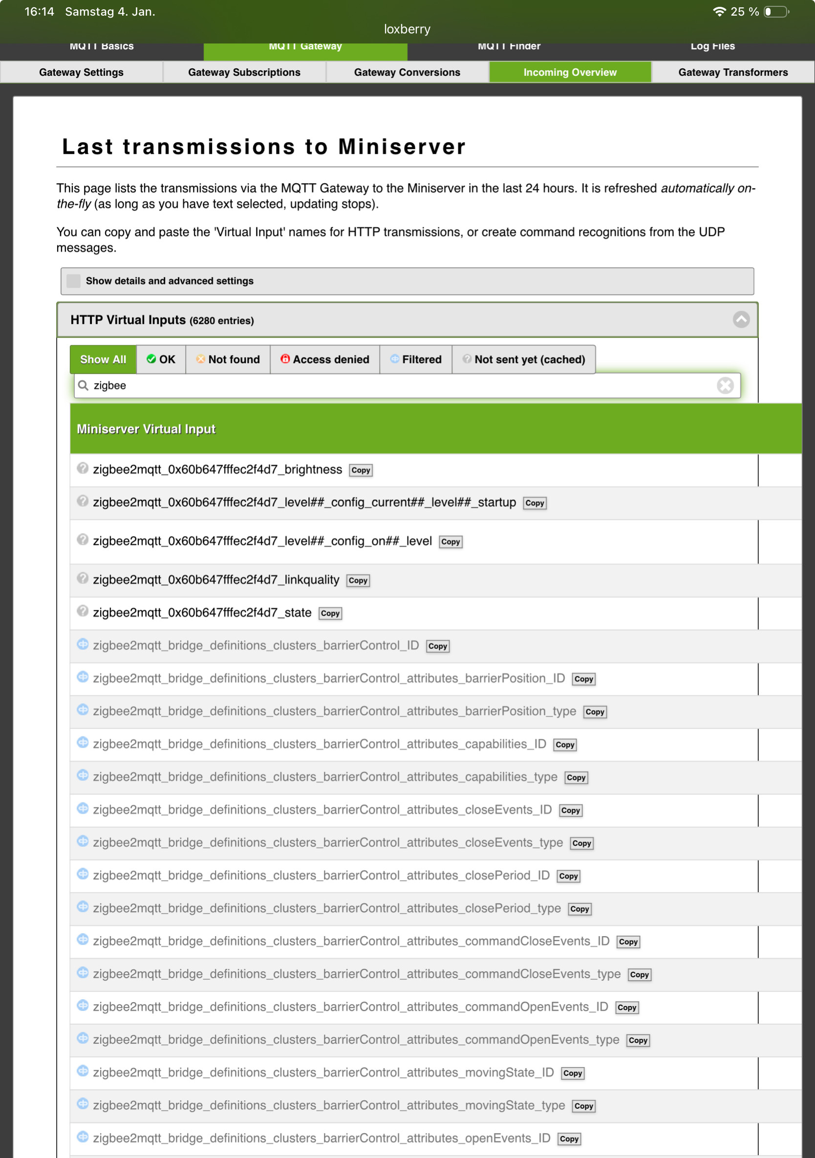The image size is (815, 1158).
Task: Click filtered icon beside commandCloseEvents_ID entry
Action: (x=83, y=940)
